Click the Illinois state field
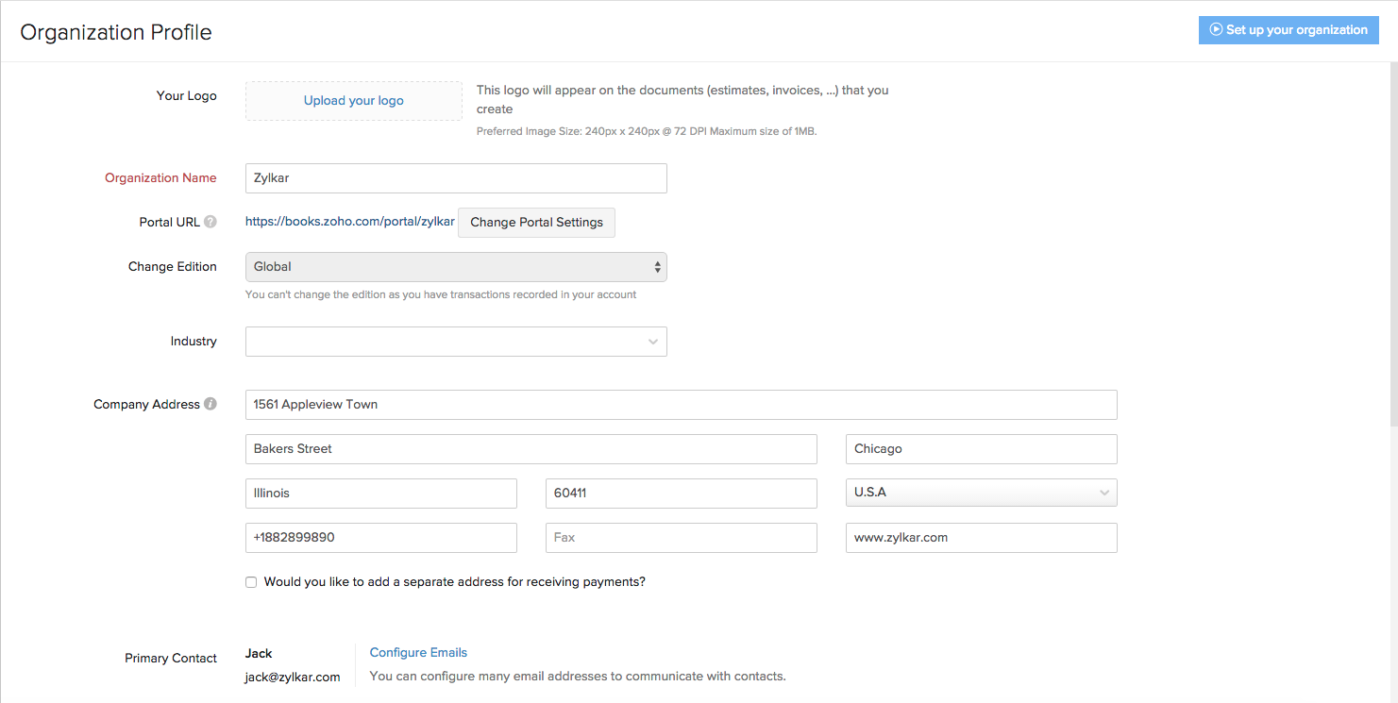The width and height of the screenshot is (1398, 703). click(x=380, y=493)
